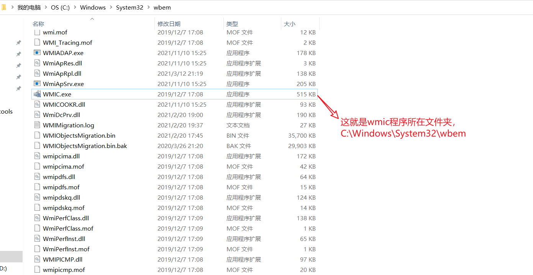
Task: Click the WMIMigration.log text document icon
Action: [x=37, y=125]
